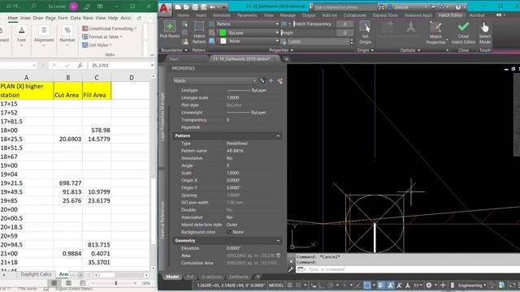Add new drawing tab plus button

287,59
